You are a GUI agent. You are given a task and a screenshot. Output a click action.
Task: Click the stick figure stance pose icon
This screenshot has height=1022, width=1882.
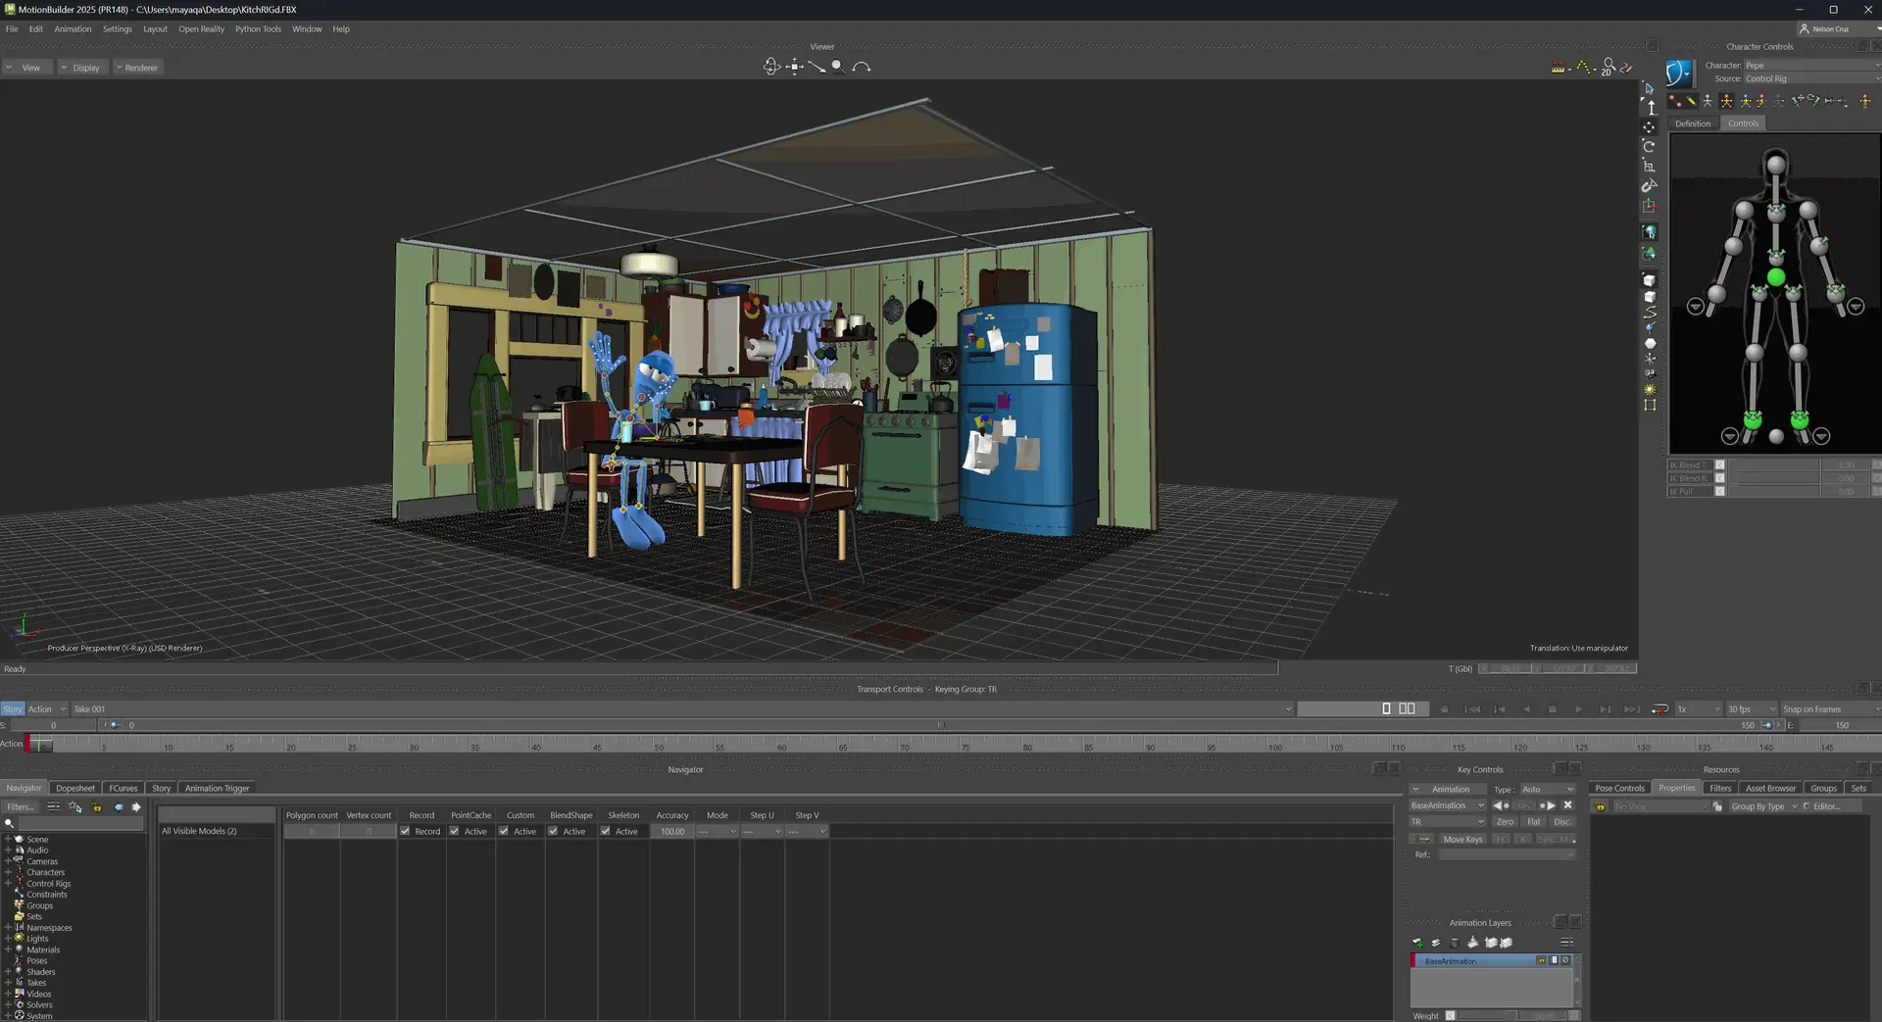[1708, 101]
